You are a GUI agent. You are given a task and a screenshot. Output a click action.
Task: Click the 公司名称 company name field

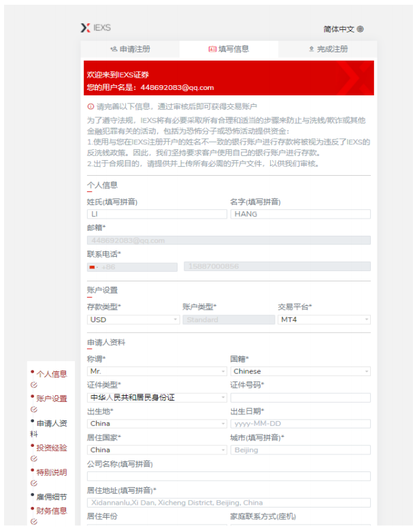229,476
